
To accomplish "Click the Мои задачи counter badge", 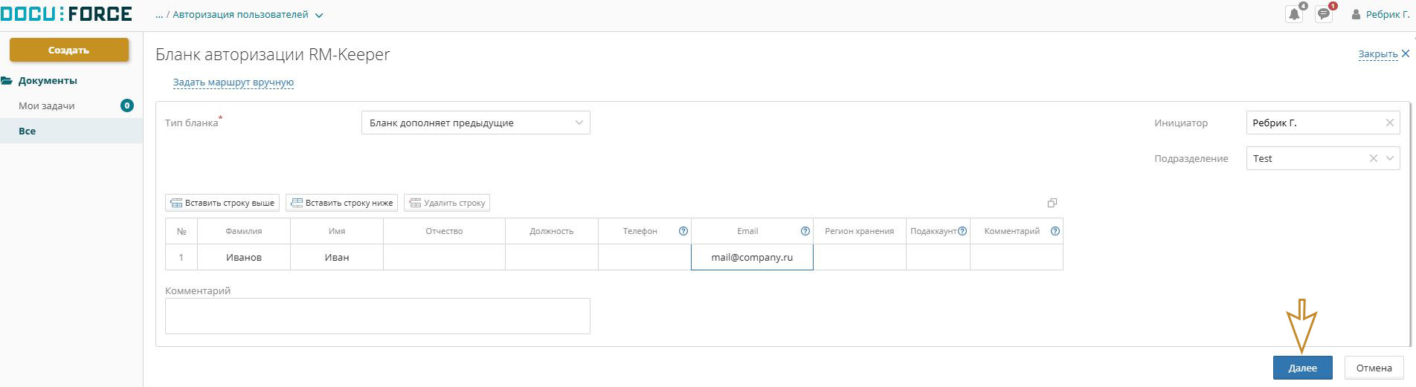I will click(127, 105).
